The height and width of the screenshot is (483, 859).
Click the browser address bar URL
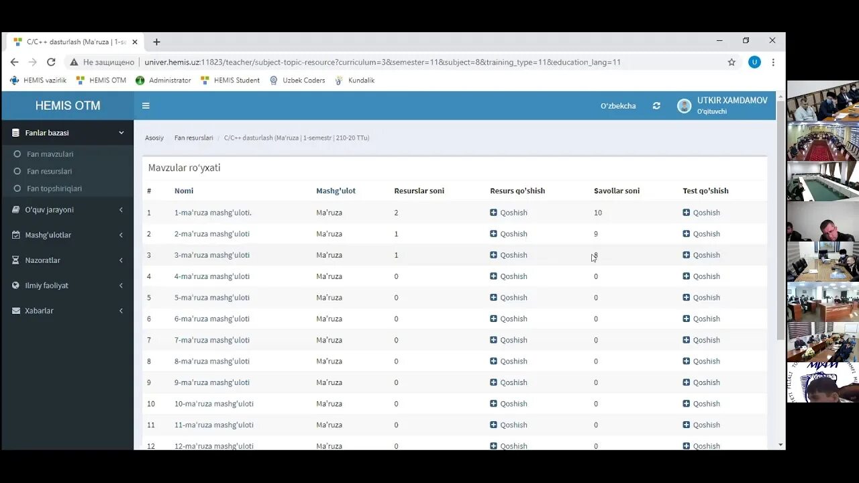point(383,62)
